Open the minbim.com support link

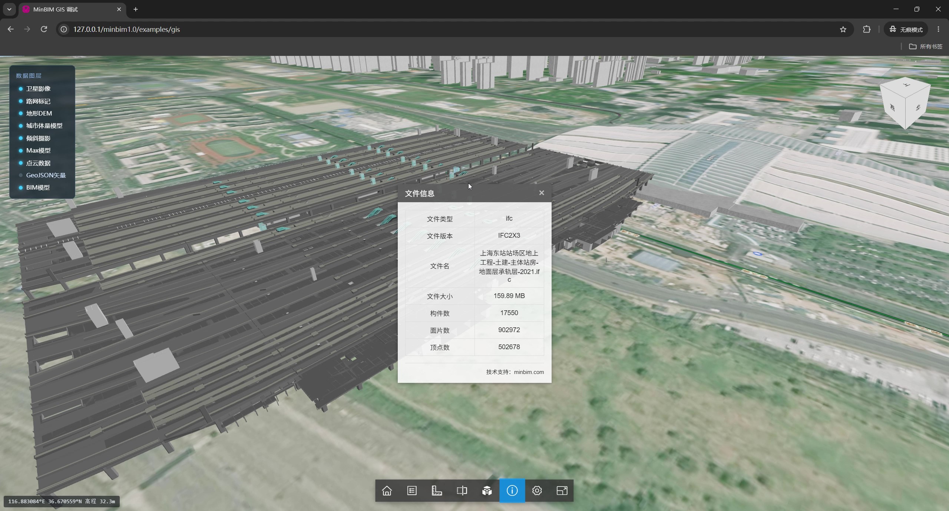pos(529,372)
